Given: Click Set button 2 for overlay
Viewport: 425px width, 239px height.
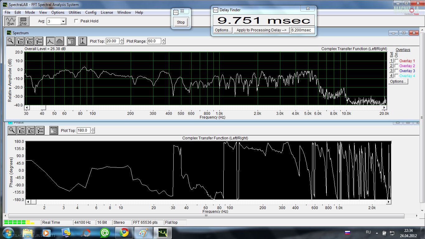Looking at the screenshot, I should click(x=391, y=66).
